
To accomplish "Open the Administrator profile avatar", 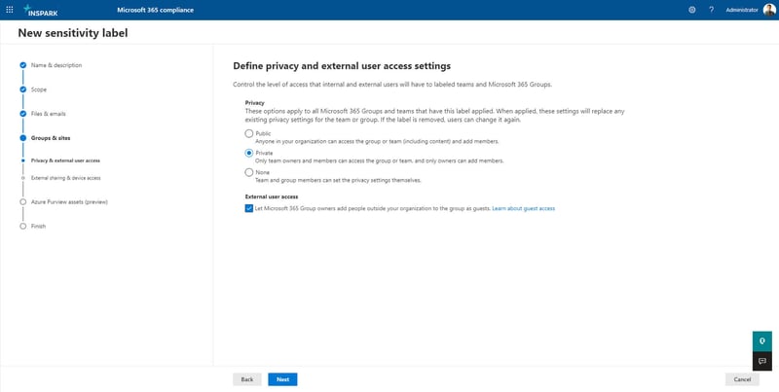I will coord(769,10).
